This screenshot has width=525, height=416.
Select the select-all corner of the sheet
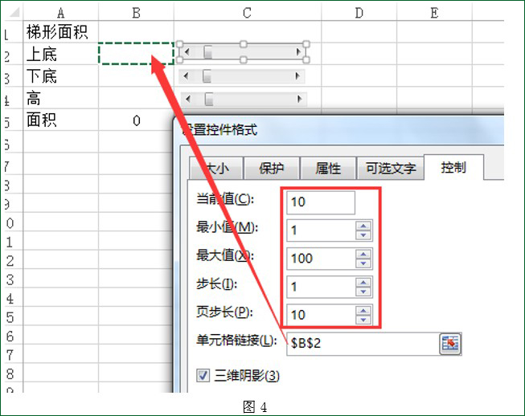[14, 13]
